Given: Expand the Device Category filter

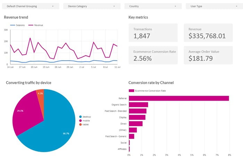Looking at the screenshot, I should coord(92,6).
